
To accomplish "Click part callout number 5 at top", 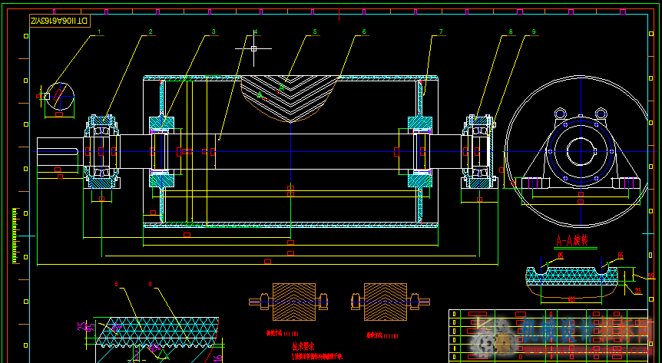I will (x=315, y=32).
